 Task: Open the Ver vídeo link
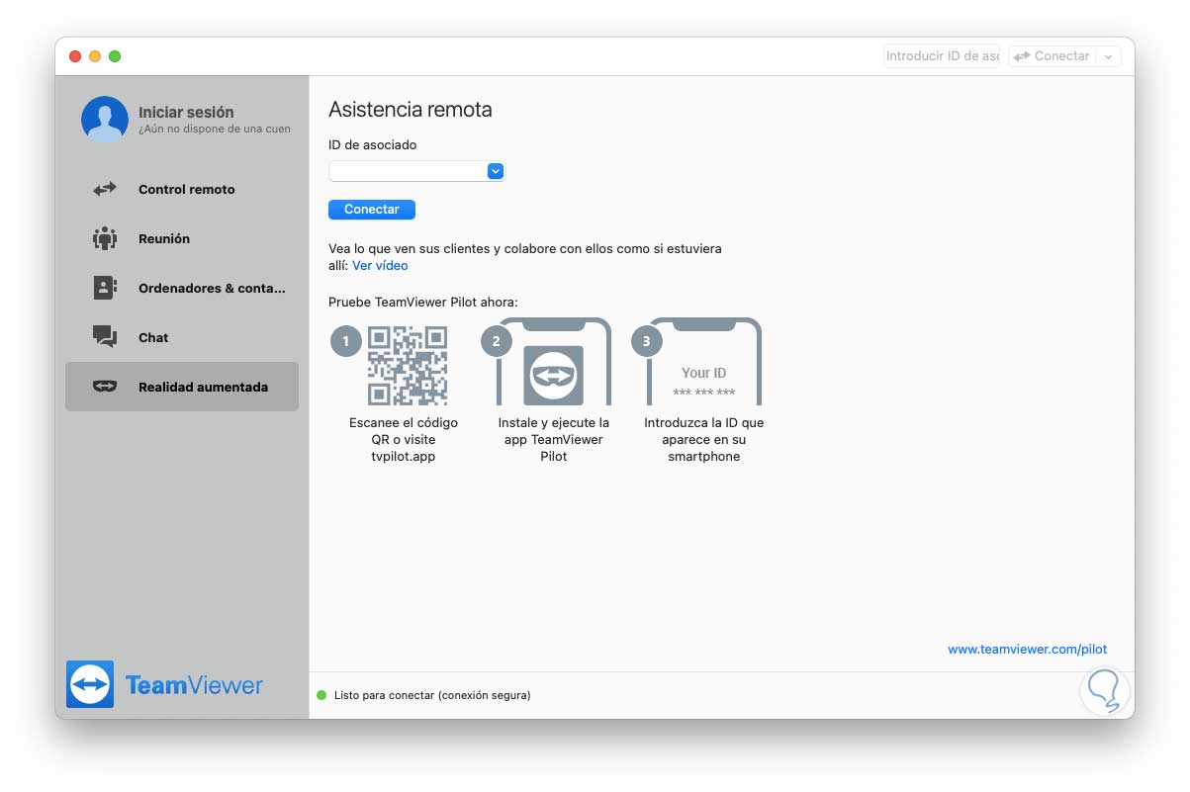(x=380, y=265)
